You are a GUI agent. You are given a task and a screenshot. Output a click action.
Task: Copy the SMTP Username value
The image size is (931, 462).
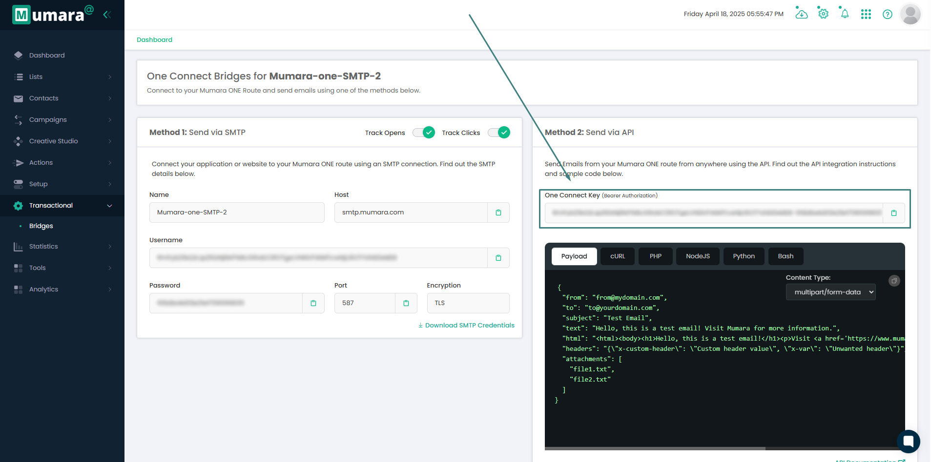(x=498, y=258)
